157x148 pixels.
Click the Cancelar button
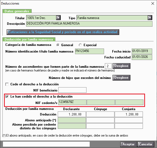146,144
